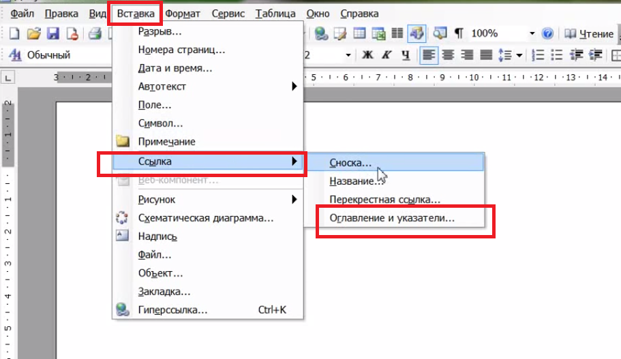This screenshot has width=621, height=359.
Task: Toggle italic formatting (К)
Action: [387, 55]
